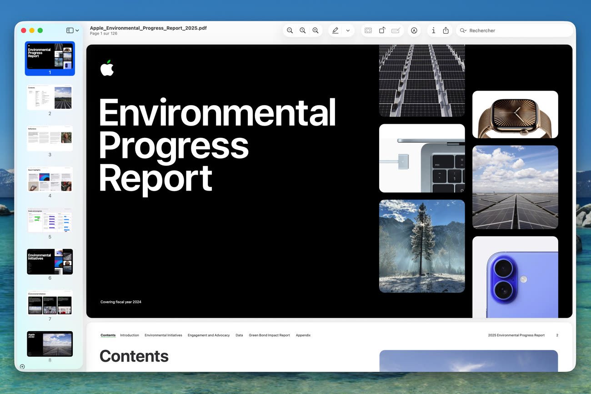Toggle the sidebar view button
591x394 pixels.
click(70, 30)
